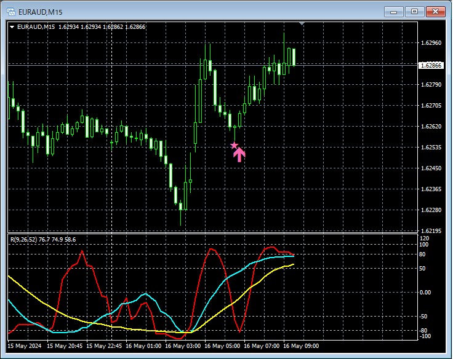
Task: Click the 1.62195 price scale value
Action: [x=431, y=231]
